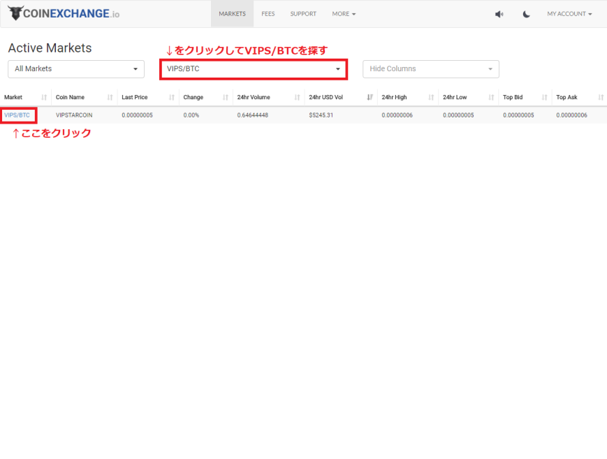Open the Hide Columns dropdown
Screen dimensions: 607x459
[431, 69]
